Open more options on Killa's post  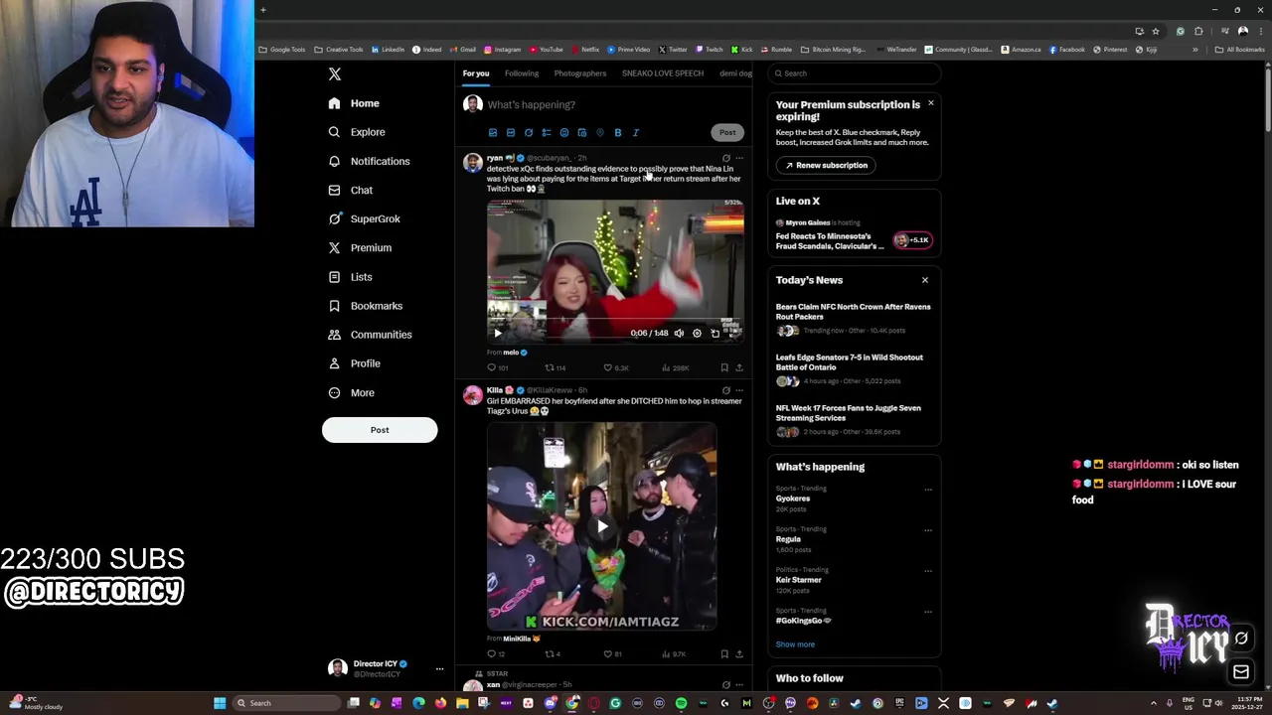[738, 390]
